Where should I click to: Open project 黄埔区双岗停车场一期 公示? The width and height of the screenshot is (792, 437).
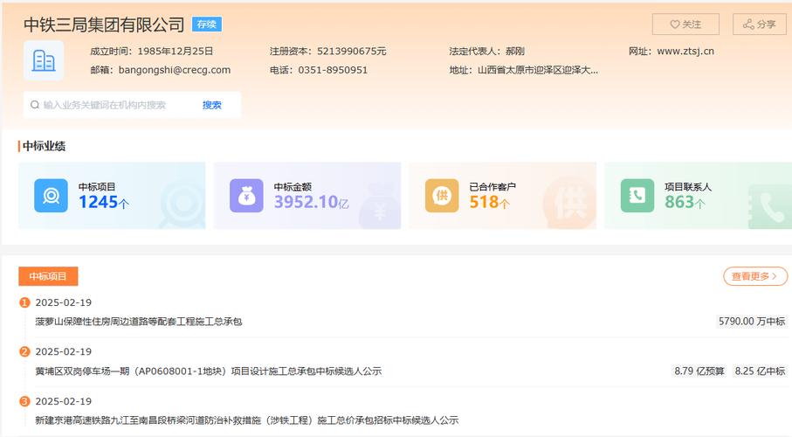(208, 371)
